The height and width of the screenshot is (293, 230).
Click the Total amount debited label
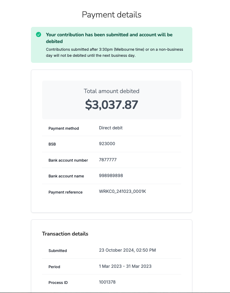pos(111,91)
